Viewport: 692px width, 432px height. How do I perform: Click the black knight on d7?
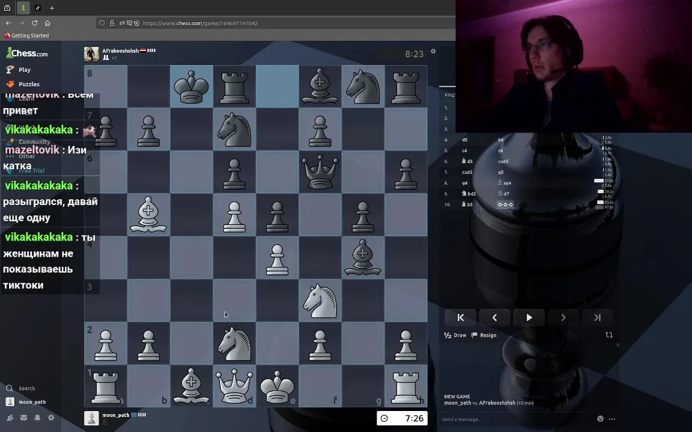[x=234, y=129]
